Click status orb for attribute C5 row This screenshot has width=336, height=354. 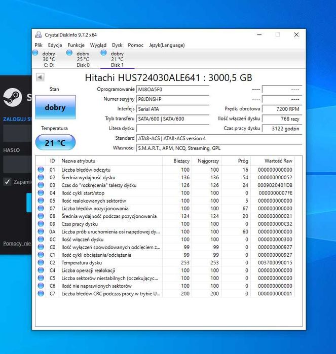41,278
